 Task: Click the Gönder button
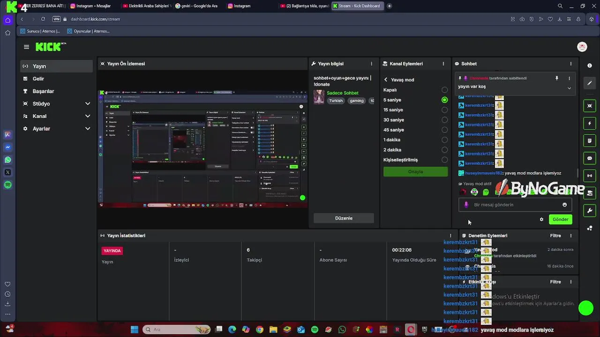tap(560, 220)
